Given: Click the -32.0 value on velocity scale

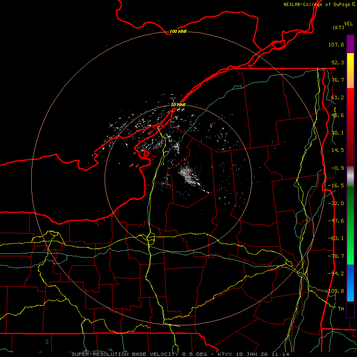Looking at the screenshot, I should [x=336, y=203].
